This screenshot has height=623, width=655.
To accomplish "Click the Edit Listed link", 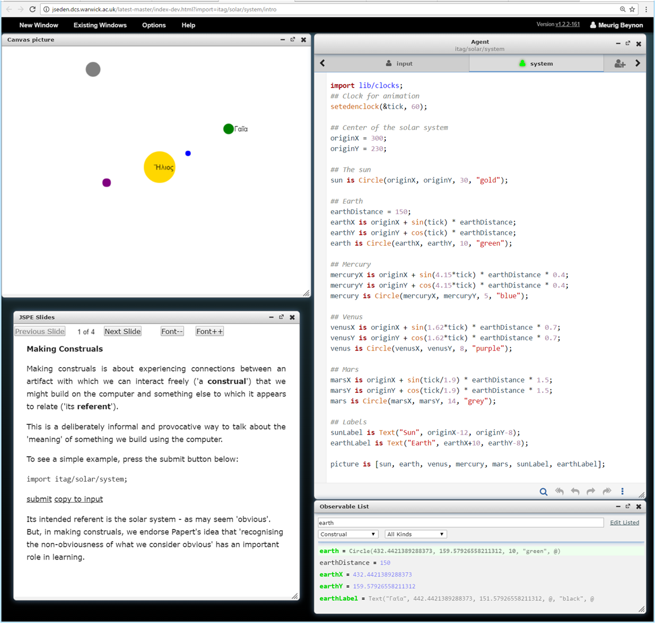I will tap(624, 522).
